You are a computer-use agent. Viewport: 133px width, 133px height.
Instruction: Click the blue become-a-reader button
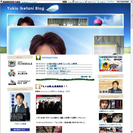click(20, 130)
